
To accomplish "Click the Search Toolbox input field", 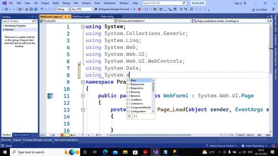I will coord(17,21).
